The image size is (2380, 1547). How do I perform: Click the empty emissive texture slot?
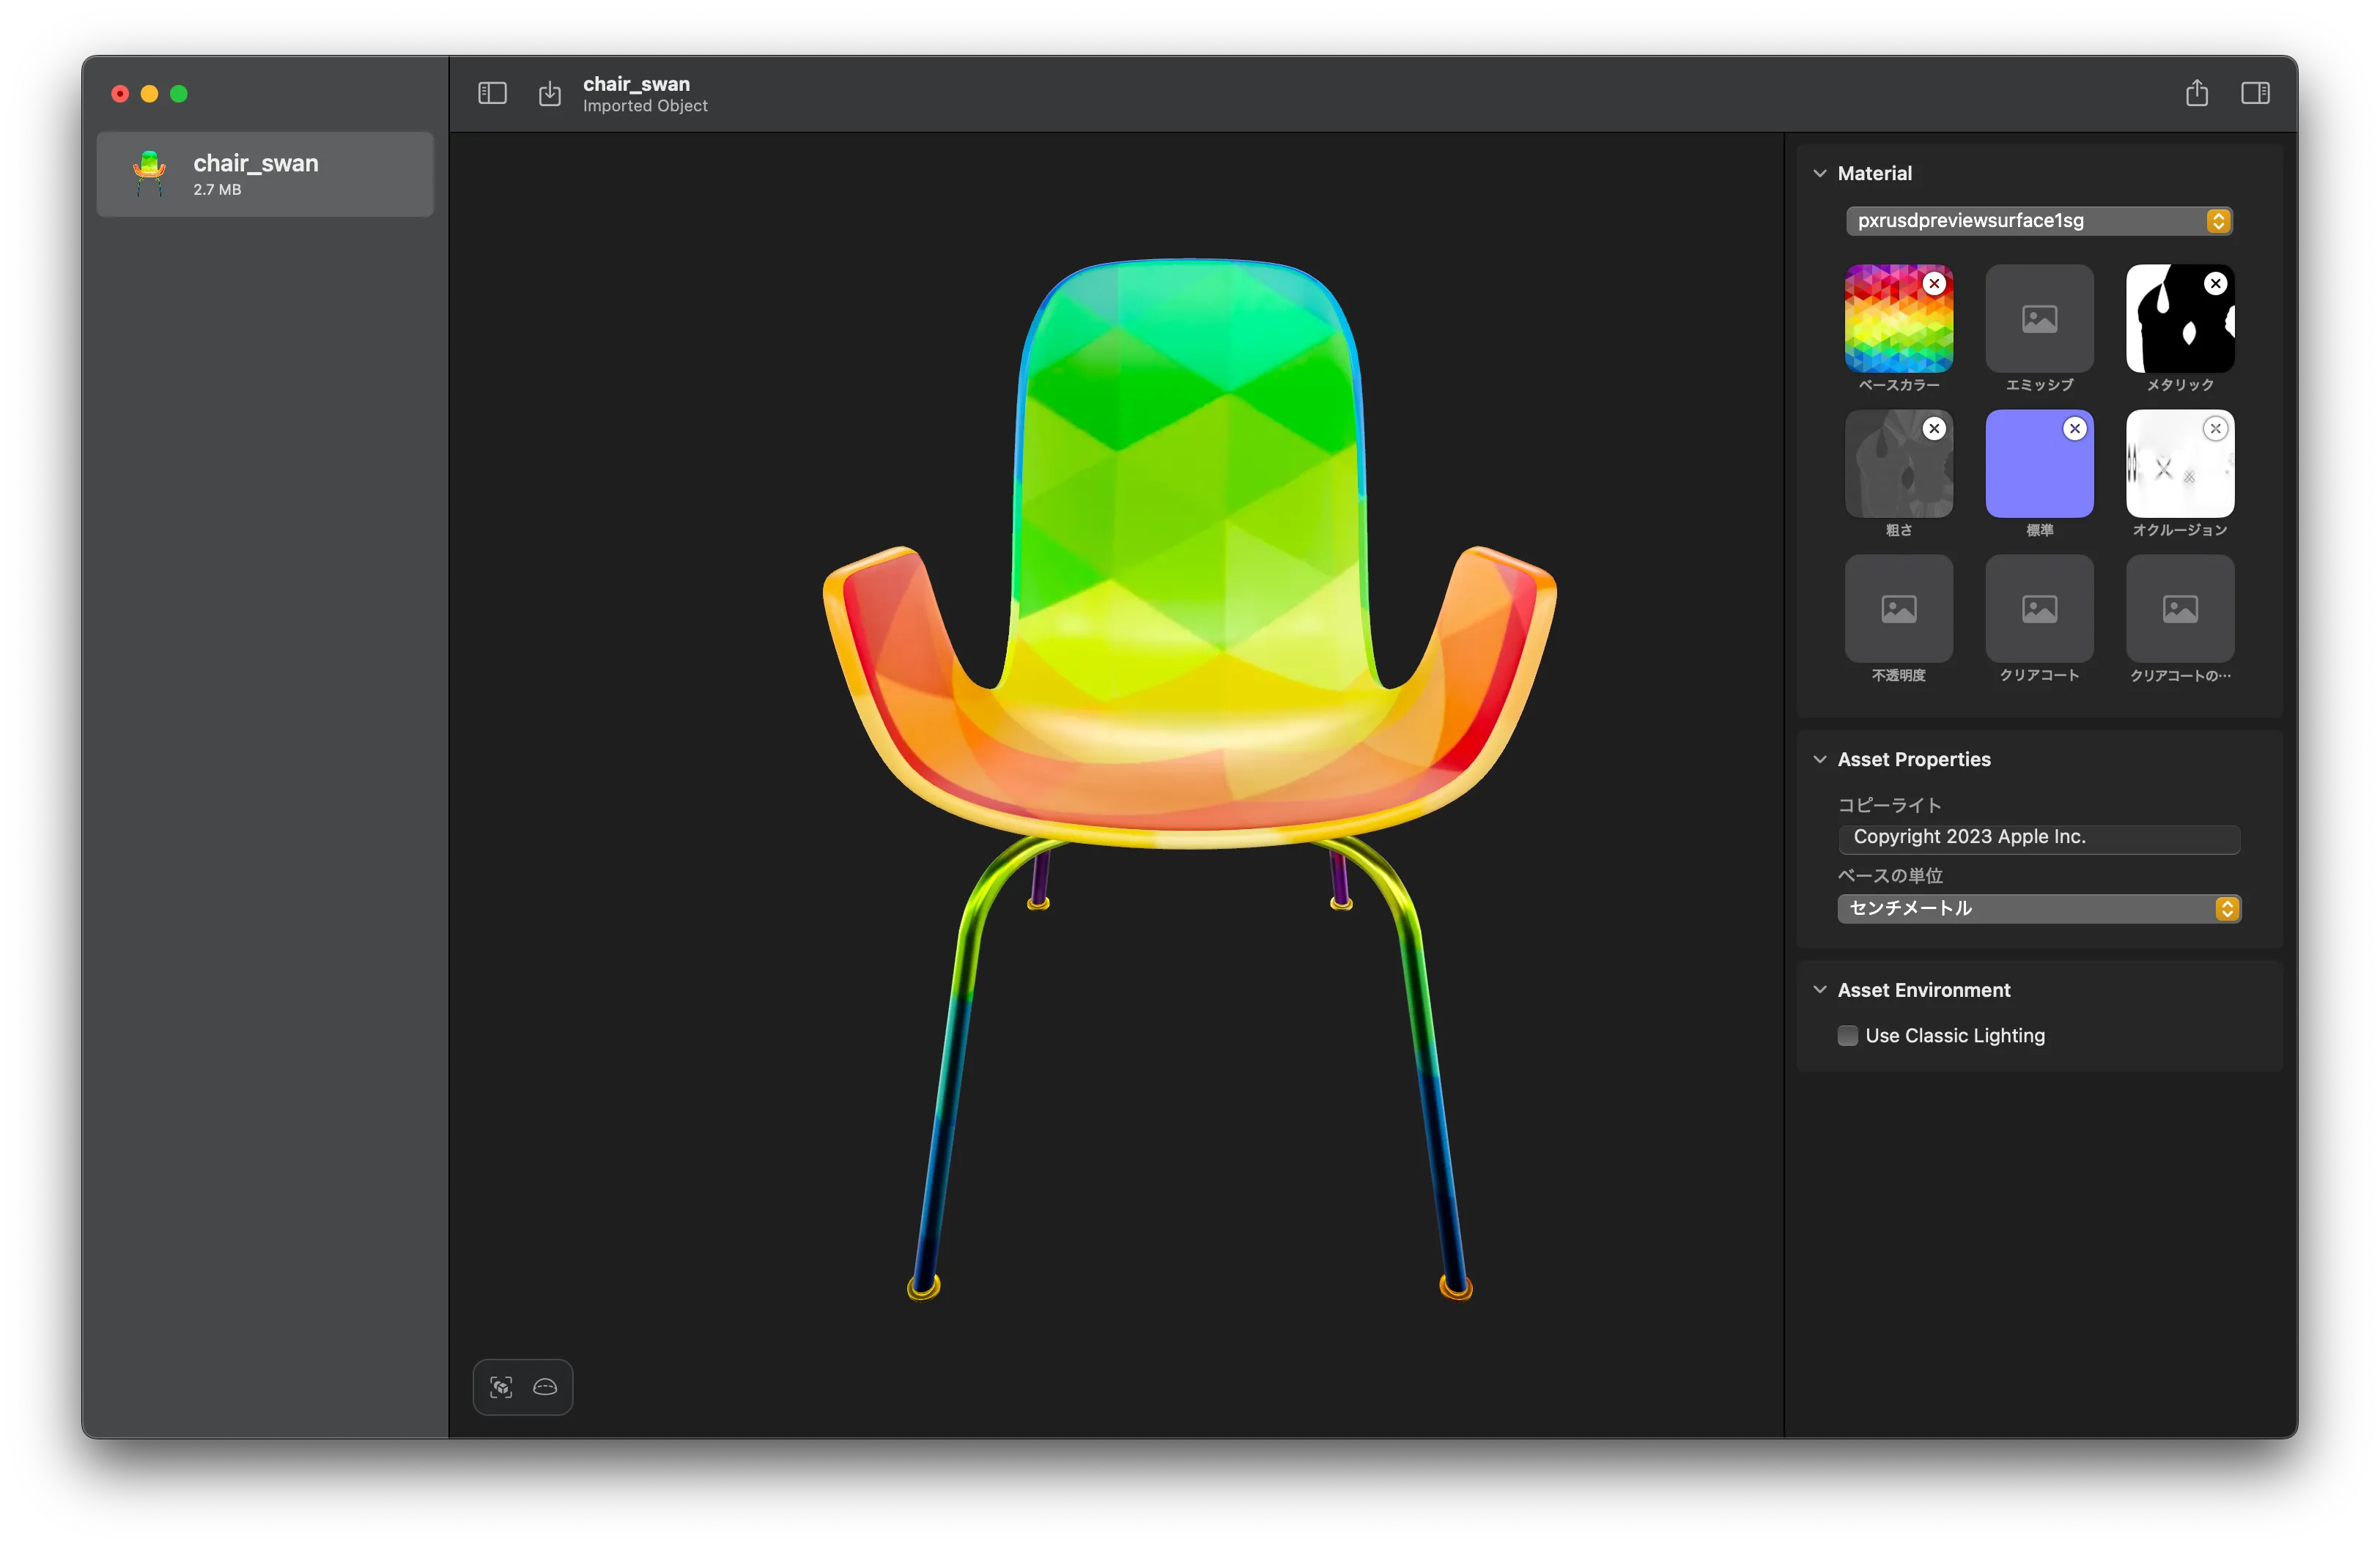[x=2039, y=319]
